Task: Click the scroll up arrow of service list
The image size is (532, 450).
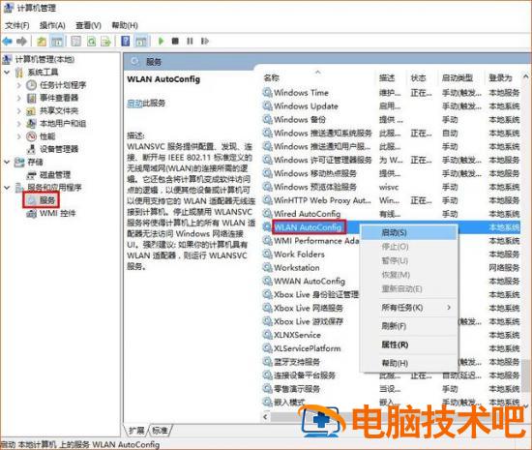Action: point(526,76)
